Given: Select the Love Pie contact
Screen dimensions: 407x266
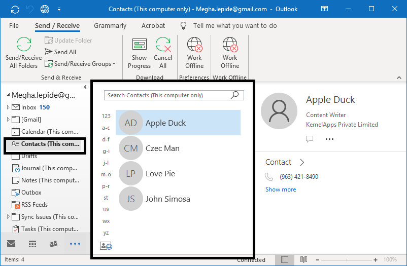Looking at the screenshot, I should tap(178, 173).
